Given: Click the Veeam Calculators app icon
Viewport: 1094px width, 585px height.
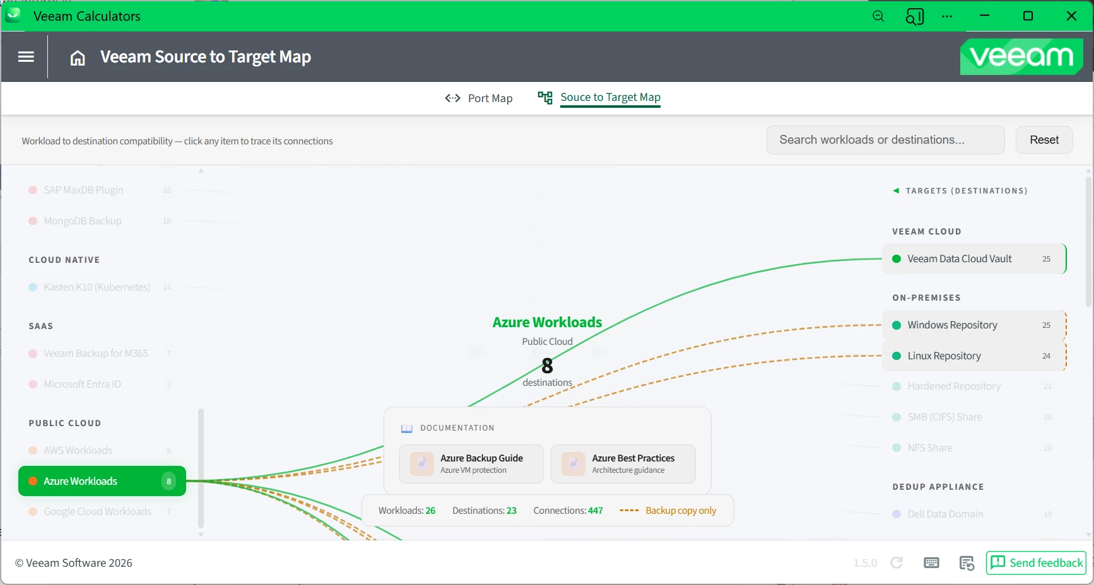Looking at the screenshot, I should point(13,14).
